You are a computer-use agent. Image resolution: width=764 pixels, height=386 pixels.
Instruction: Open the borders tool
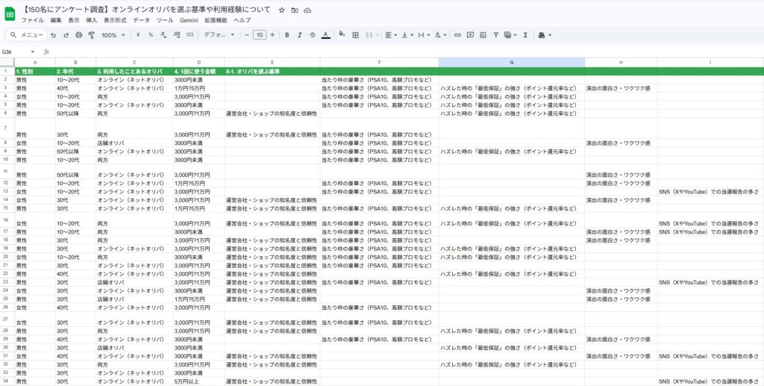click(x=356, y=35)
